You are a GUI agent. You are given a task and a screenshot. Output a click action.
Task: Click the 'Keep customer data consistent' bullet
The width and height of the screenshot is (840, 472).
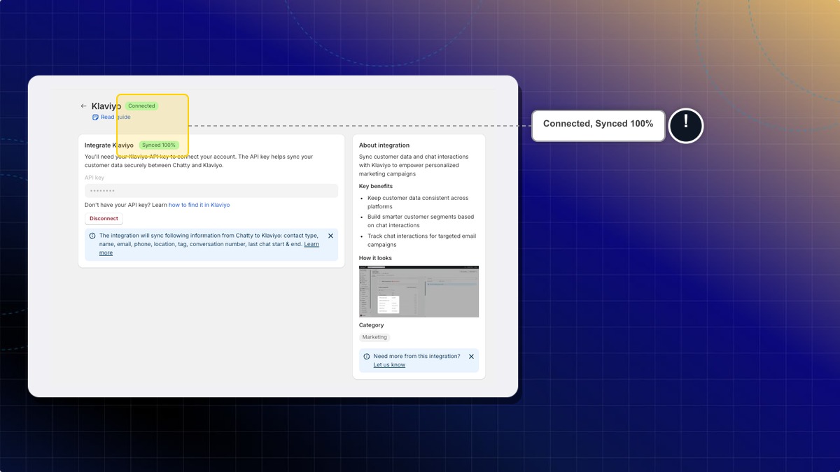tap(418, 203)
